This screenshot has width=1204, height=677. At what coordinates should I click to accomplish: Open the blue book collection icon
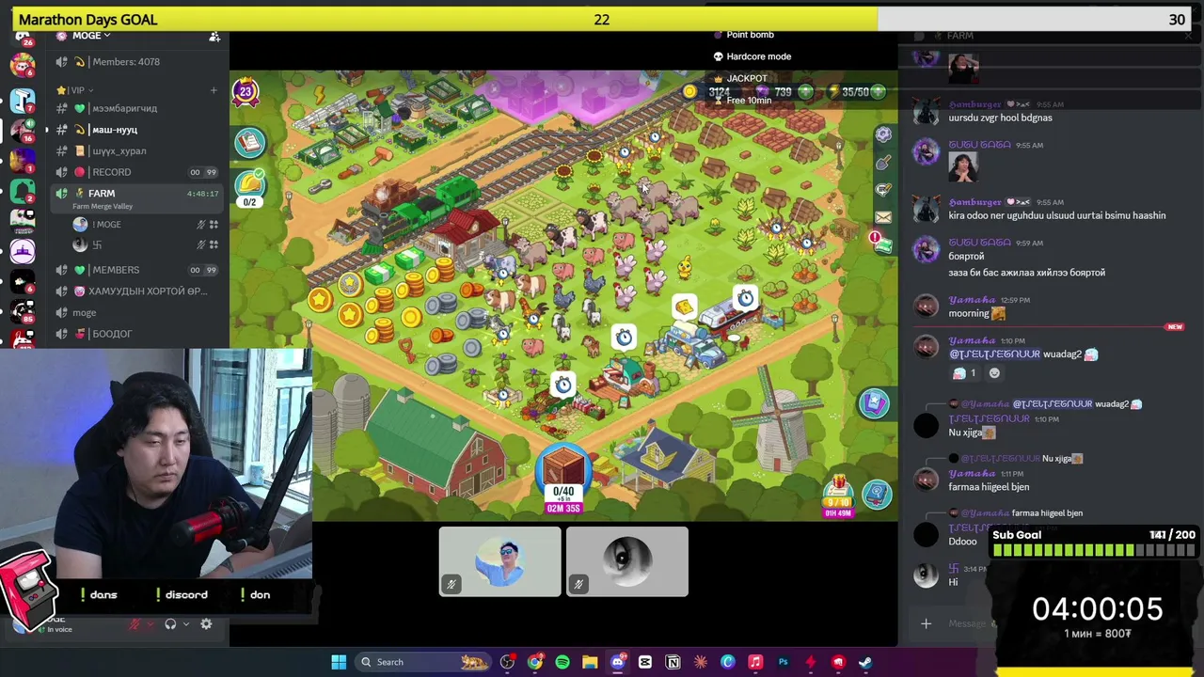(x=874, y=403)
